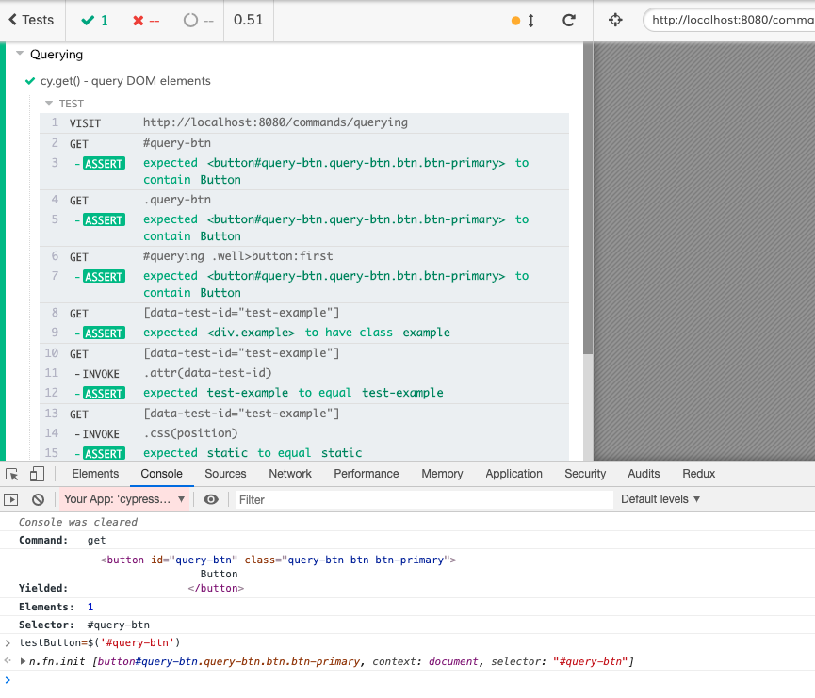Screen dimensions: 815x698
Task: Click the Elements count value 1
Action: 90,607
